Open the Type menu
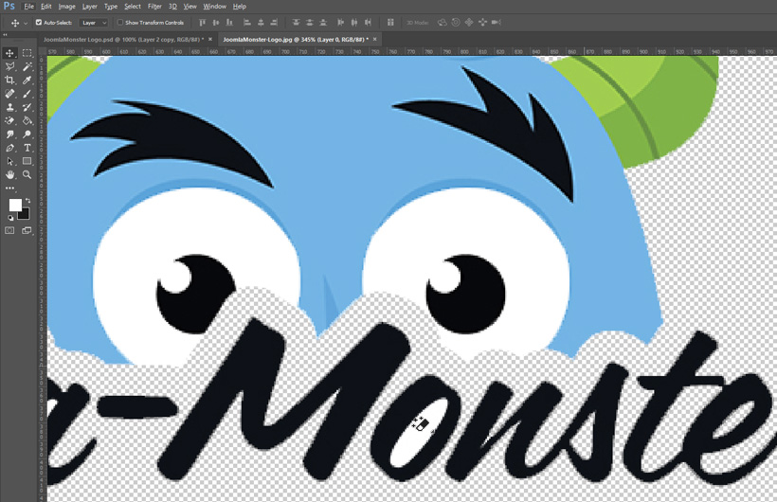This screenshot has height=502, width=777. pyautogui.click(x=111, y=7)
